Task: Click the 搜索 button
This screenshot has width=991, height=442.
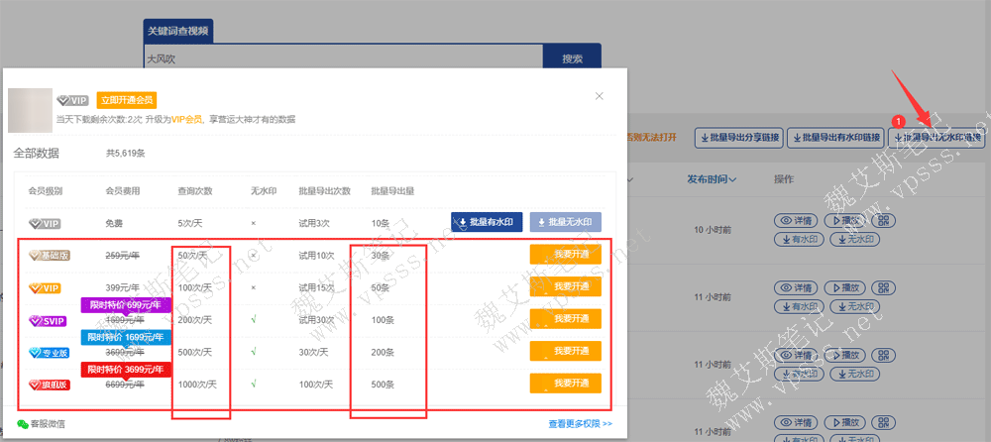Action: [572, 58]
